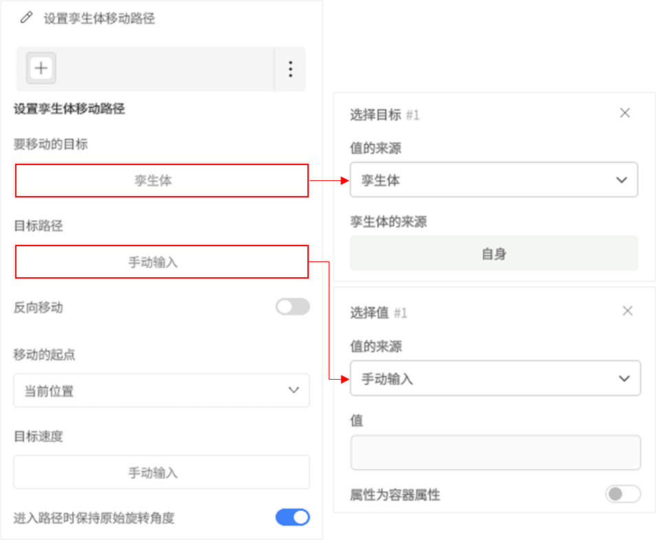Click the 孪生体 target field under 要移动的目标
The image size is (656, 540).
(162, 180)
